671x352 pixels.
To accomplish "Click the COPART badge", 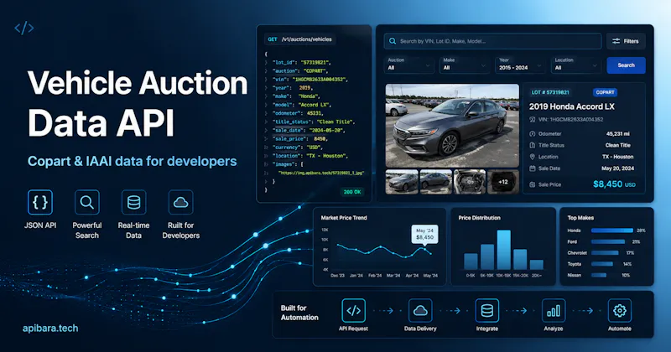I will [605, 92].
